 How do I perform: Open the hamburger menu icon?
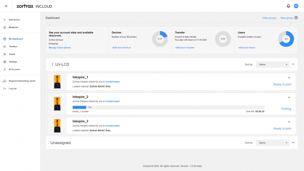tap(6, 6)
